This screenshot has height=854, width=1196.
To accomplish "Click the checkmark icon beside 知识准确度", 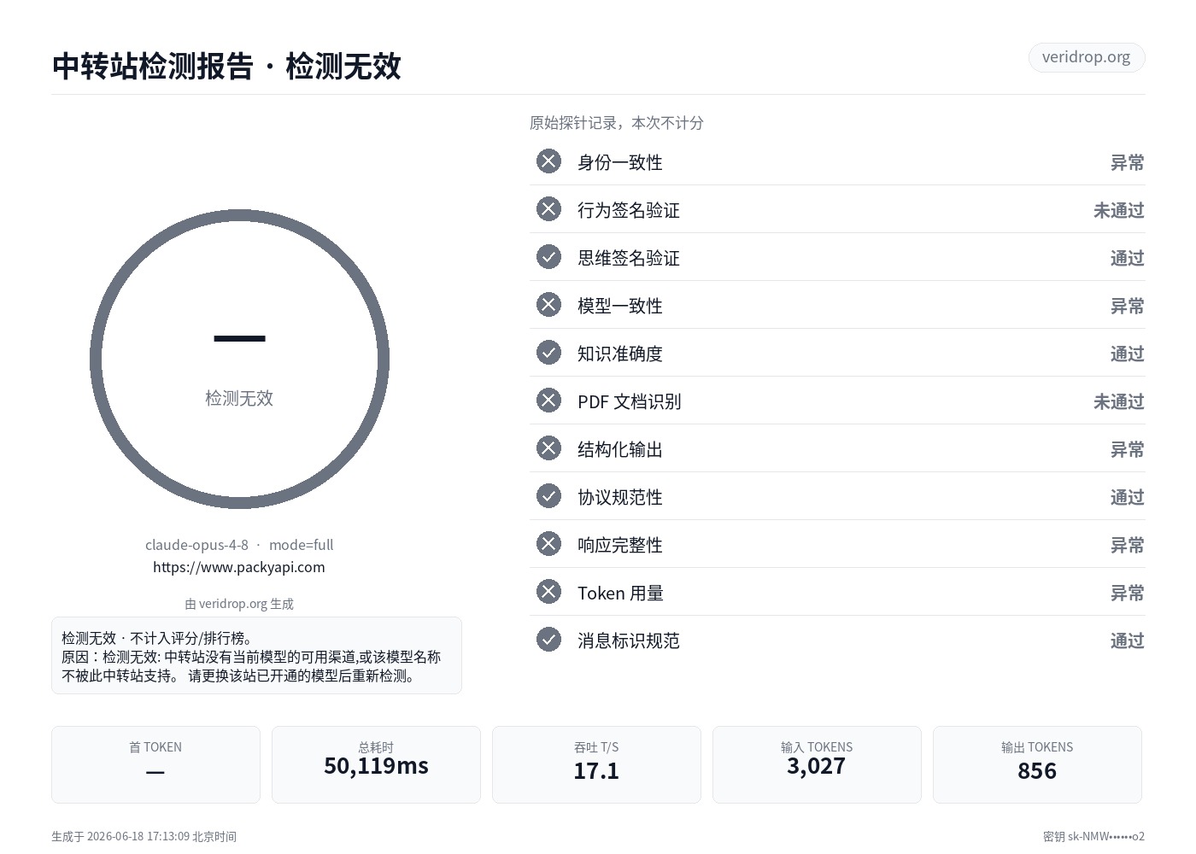I will [548, 353].
